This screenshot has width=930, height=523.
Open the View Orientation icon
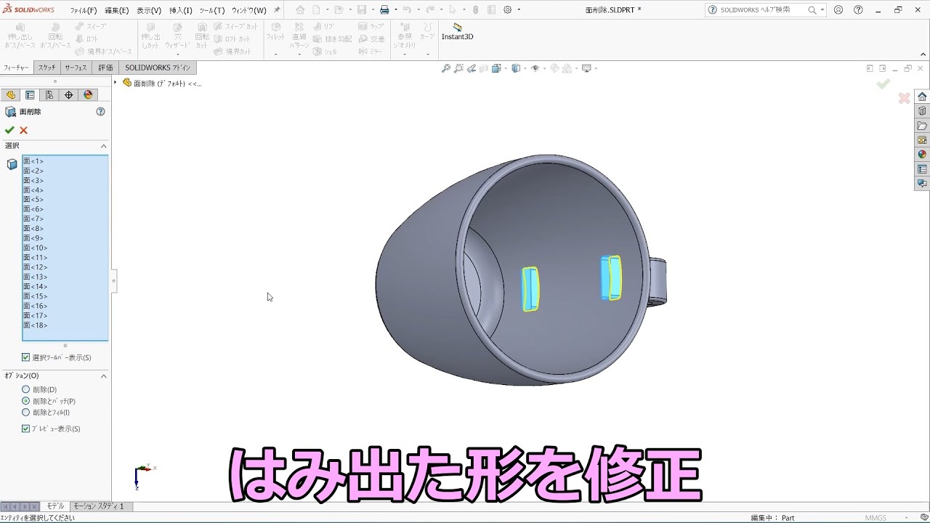tap(496, 68)
